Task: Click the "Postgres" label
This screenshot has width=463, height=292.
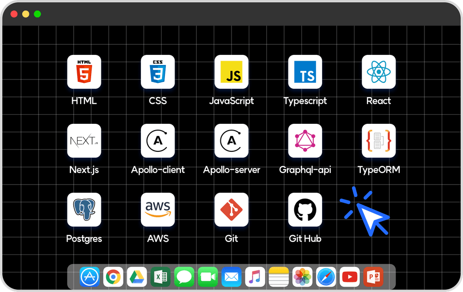Action: pyautogui.click(x=84, y=239)
